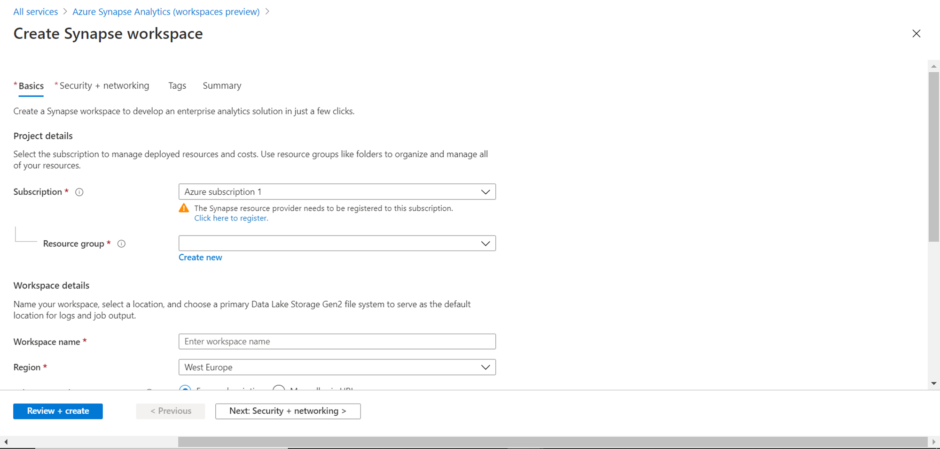Click the vertical scrollbar down arrow

(933, 383)
